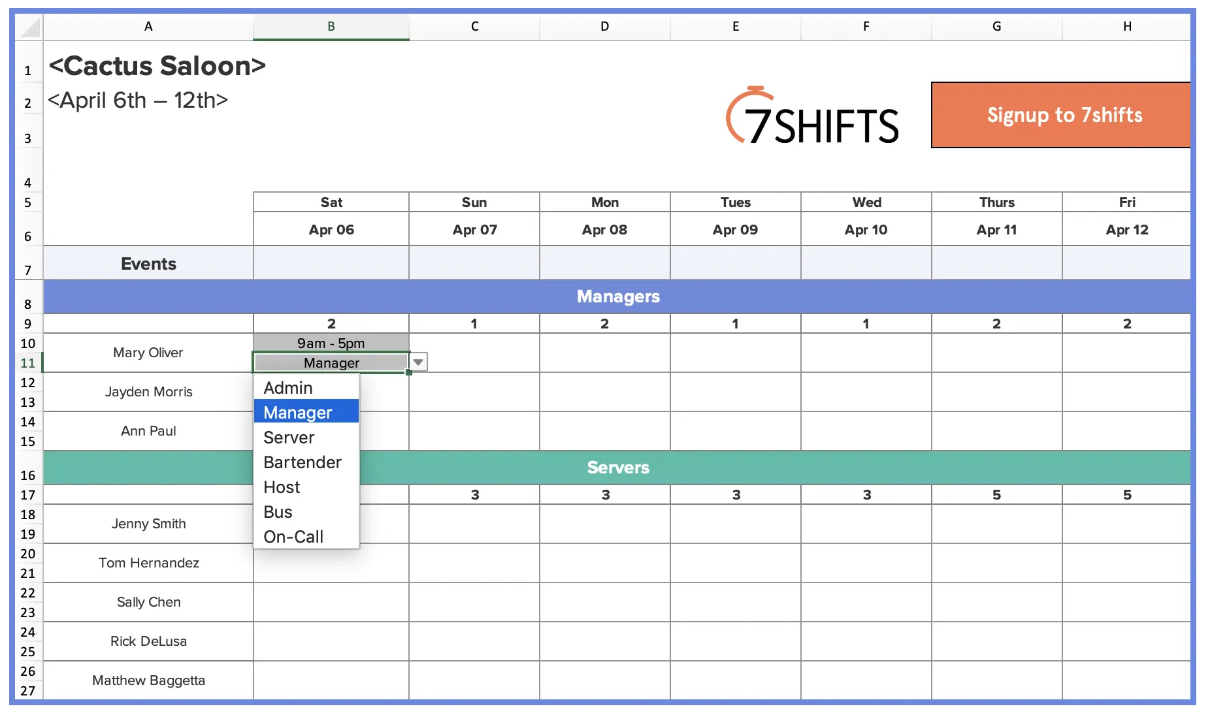Click Jenny Smith's name cell
The image size is (1210, 717).
[148, 524]
